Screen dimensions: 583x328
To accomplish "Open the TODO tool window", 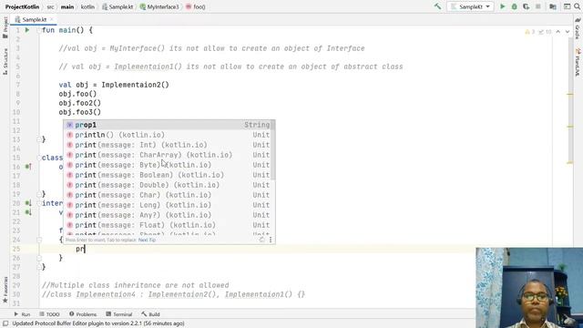I will coord(49,314).
